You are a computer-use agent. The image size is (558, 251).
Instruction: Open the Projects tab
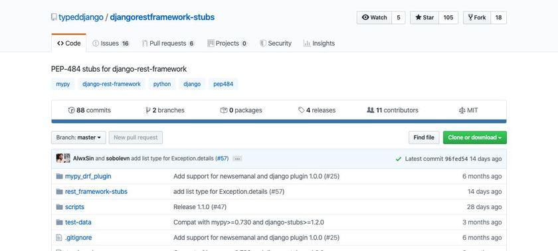(x=227, y=43)
